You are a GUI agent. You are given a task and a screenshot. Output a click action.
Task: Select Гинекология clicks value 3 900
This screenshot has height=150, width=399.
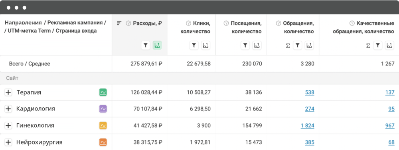[x=204, y=125]
